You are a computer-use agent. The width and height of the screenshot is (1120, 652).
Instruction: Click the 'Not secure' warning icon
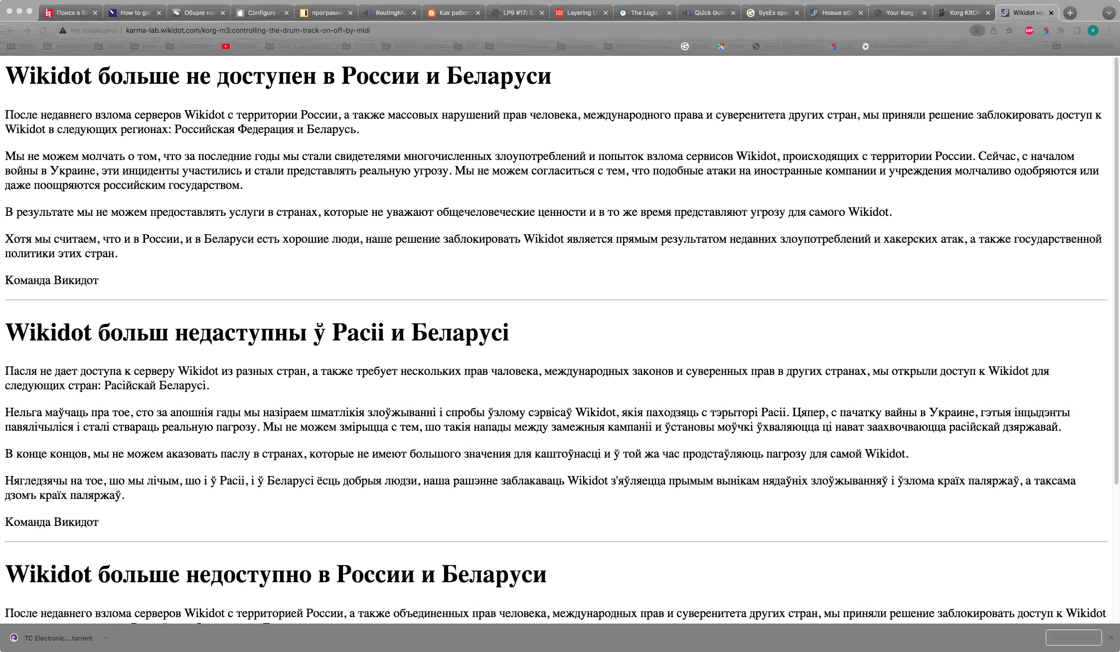(63, 30)
